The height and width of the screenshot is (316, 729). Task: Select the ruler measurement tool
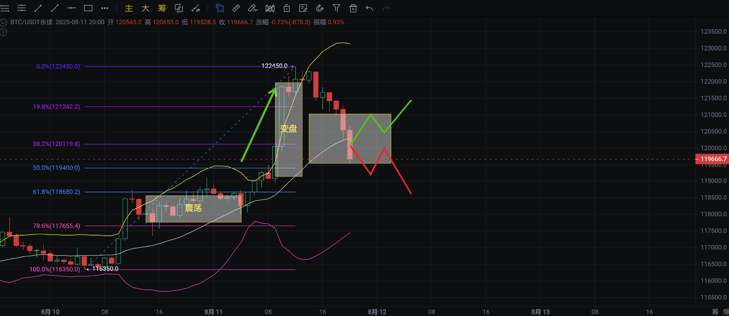236,8
